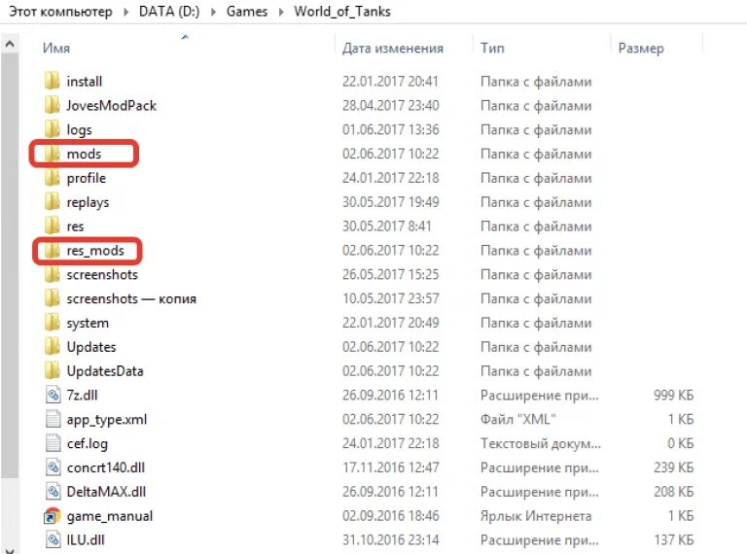Viewport: 747px width, 554px height.
Task: Click the game_manual shortcut icon
Action: 53,516
